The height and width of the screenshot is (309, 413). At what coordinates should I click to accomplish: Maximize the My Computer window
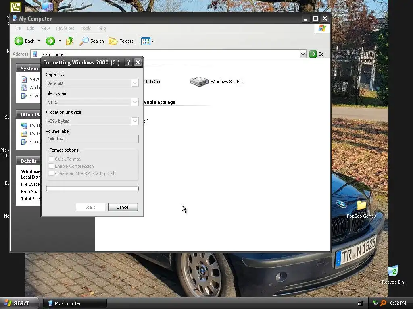[315, 19]
